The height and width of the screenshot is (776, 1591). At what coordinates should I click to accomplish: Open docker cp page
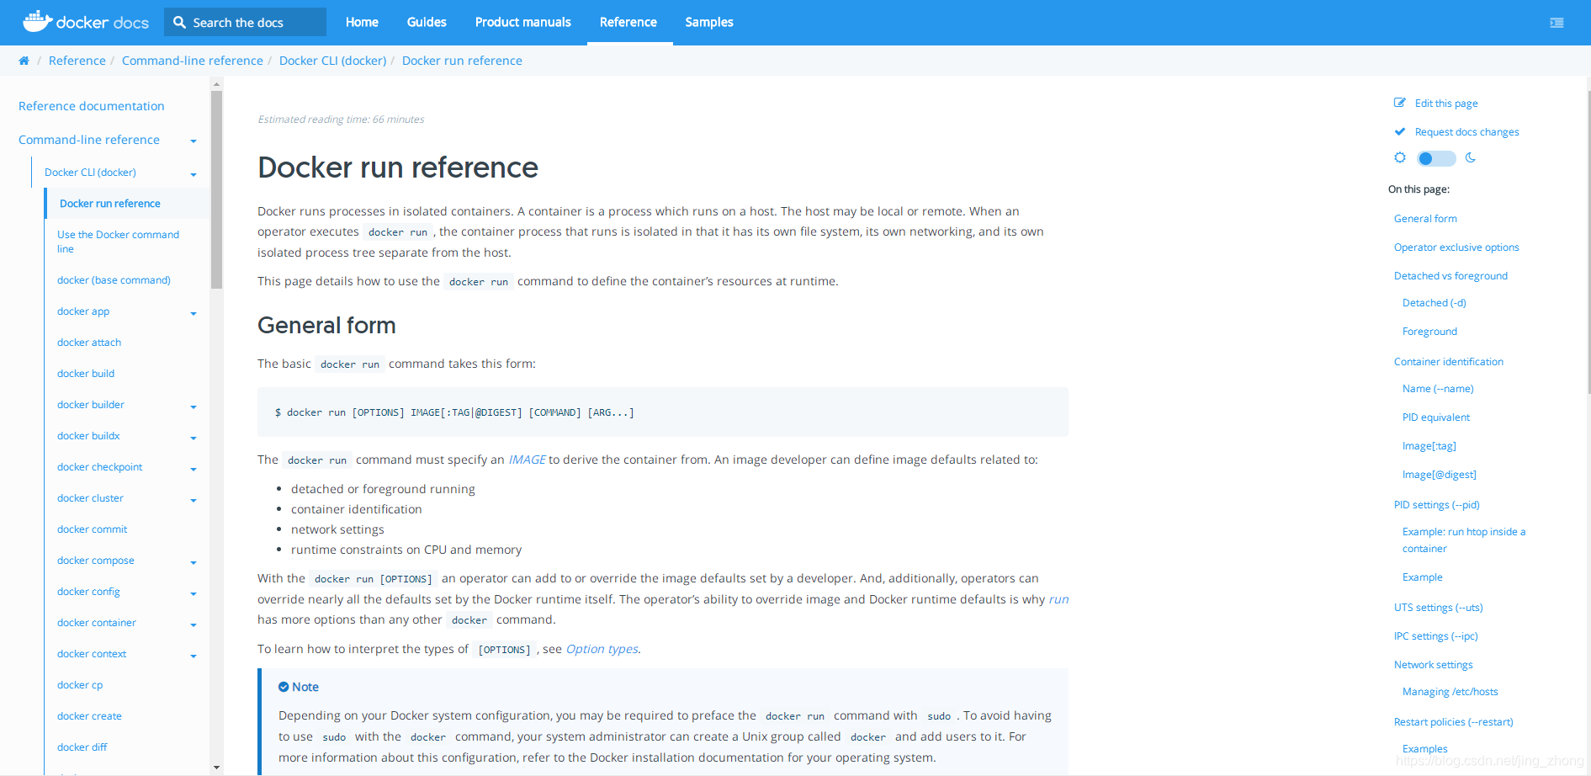point(80,685)
